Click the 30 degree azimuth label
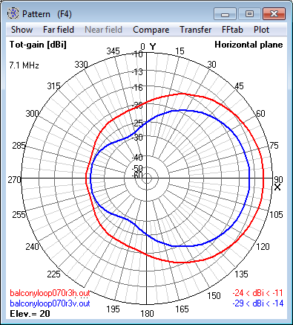The width and height of the screenshot is (293, 325). pos(211,65)
